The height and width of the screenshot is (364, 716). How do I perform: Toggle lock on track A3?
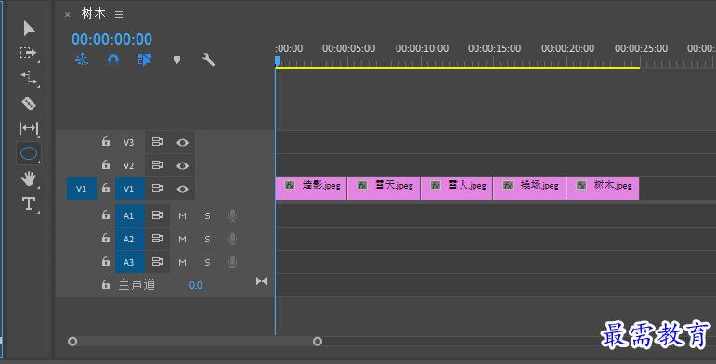tap(106, 261)
